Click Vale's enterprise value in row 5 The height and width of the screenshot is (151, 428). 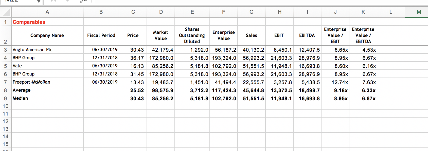pos(224,66)
